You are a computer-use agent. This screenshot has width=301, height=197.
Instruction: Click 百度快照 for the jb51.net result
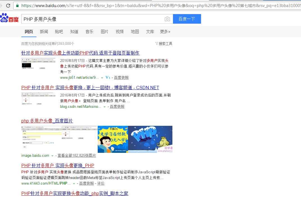point(121,77)
